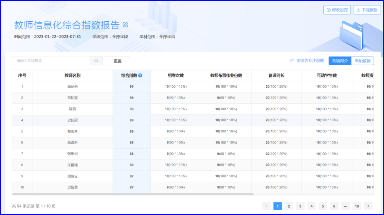Image resolution: width=384 pixels, height=215 pixels.
Task: Select the 各项得分 view toggle
Action: tap(340, 61)
